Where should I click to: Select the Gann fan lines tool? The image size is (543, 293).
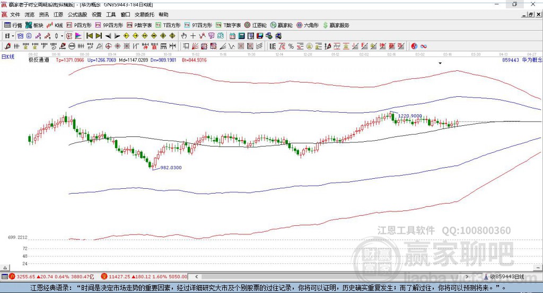click(x=195, y=47)
